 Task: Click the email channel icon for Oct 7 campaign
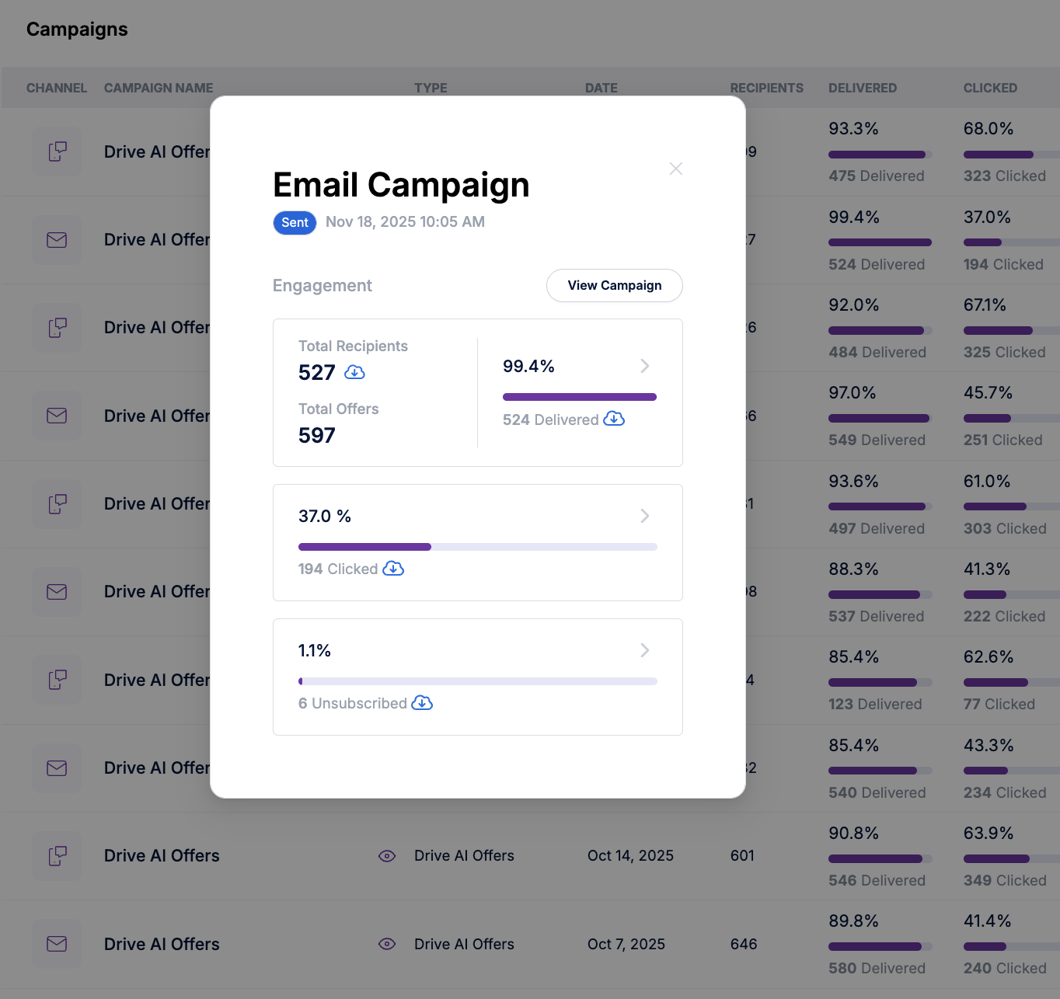(57, 944)
